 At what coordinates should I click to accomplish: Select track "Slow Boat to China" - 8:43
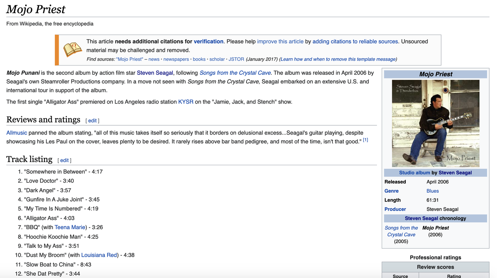[57, 264]
